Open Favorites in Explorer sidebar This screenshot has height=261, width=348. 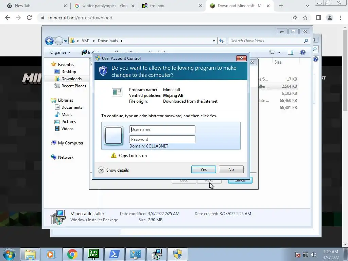coord(66,64)
